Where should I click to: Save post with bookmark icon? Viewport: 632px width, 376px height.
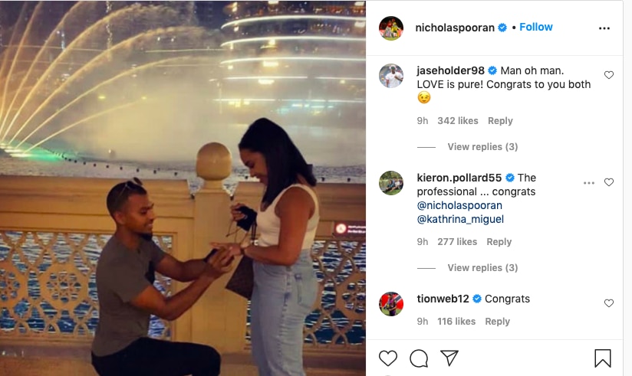pyautogui.click(x=603, y=358)
